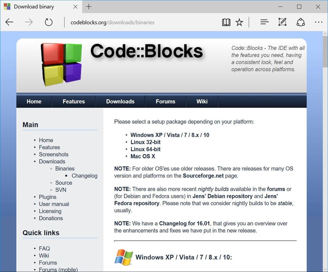Image resolution: width=328 pixels, height=272 pixels.
Task: Open SVN sidebar sublink
Action: (x=61, y=190)
